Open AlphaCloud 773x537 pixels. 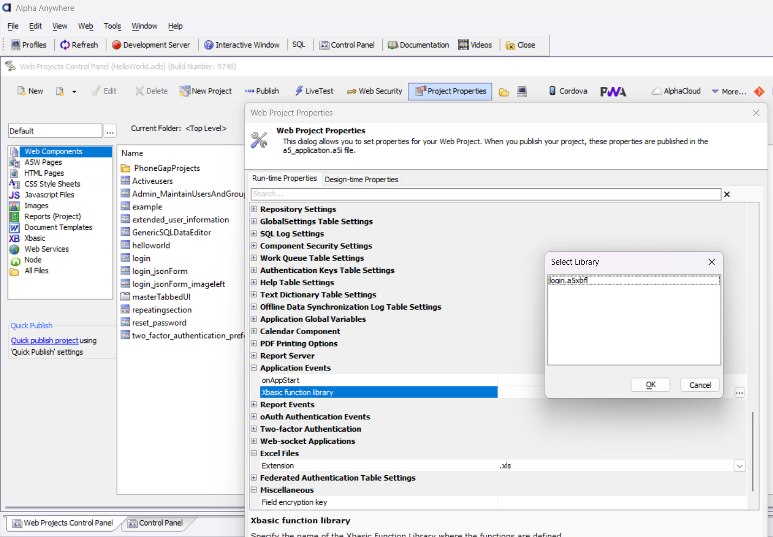click(676, 91)
